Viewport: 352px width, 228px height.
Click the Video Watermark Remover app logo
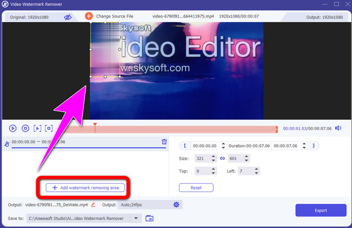(x=5, y=4)
